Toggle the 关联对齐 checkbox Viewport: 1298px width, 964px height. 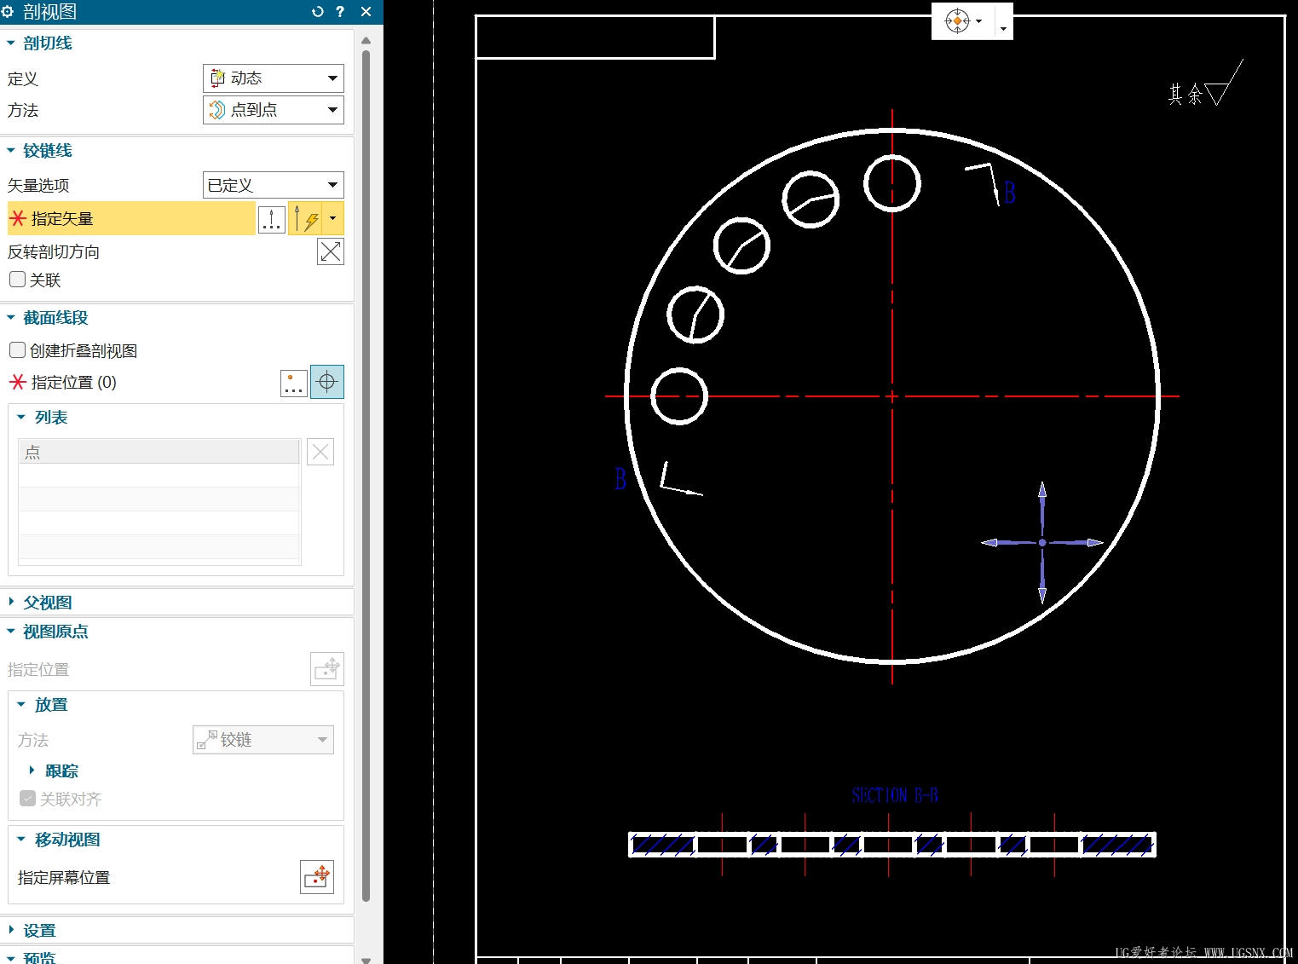[27, 799]
